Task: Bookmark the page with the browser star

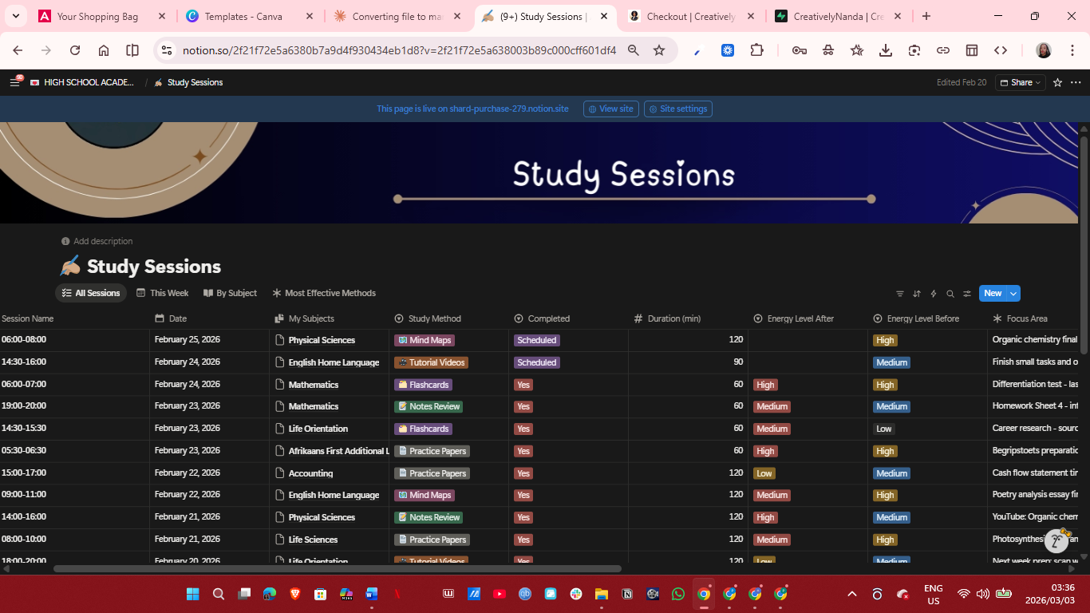Action: pyautogui.click(x=659, y=49)
